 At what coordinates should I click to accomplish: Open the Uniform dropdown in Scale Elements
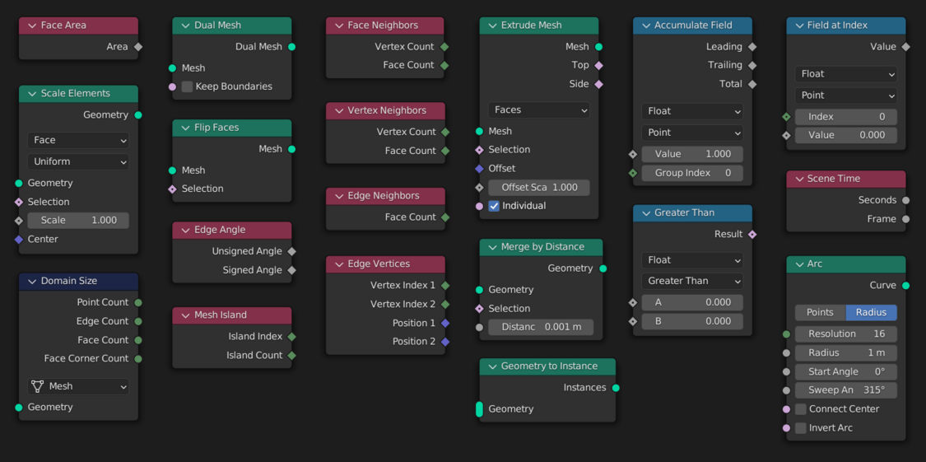coord(78,162)
